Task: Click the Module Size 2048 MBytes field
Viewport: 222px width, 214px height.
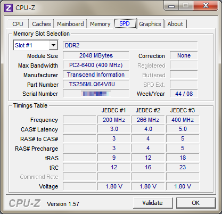Action: 96,55
